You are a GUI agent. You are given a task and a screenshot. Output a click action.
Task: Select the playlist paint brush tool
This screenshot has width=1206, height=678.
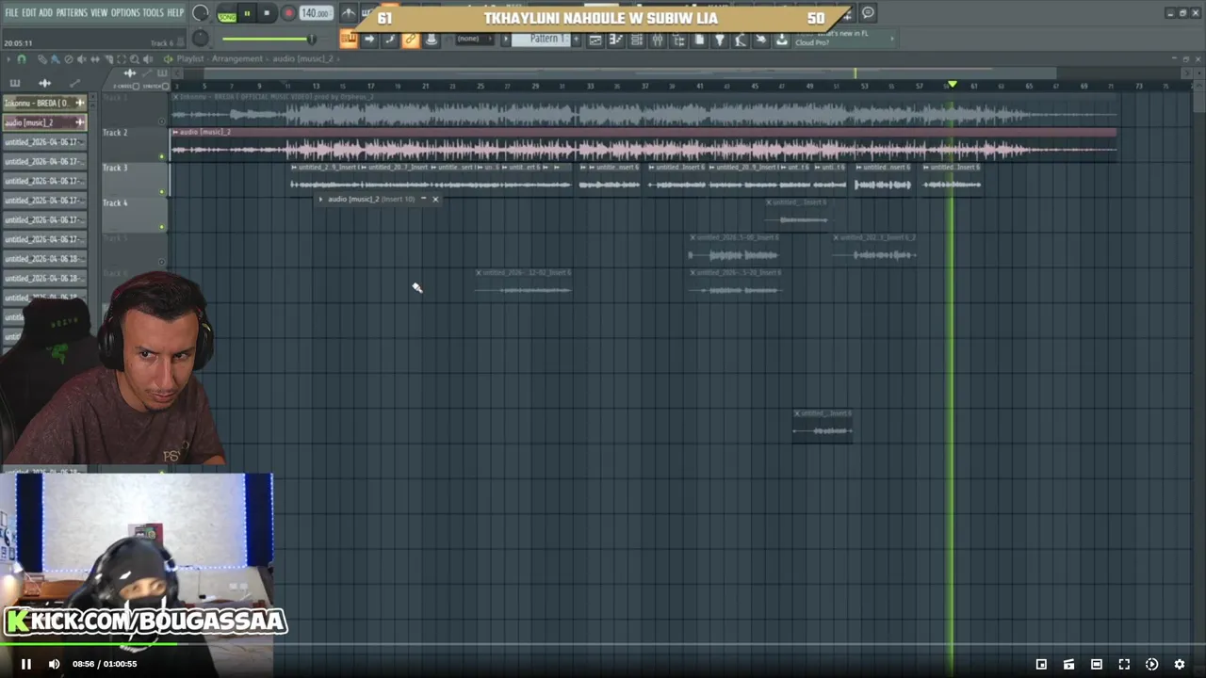click(55, 58)
